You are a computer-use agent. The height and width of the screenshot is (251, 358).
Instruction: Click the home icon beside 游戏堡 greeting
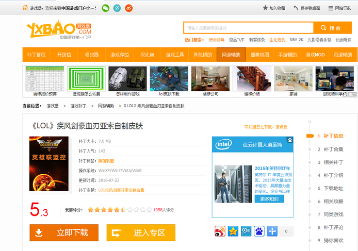click(25, 8)
